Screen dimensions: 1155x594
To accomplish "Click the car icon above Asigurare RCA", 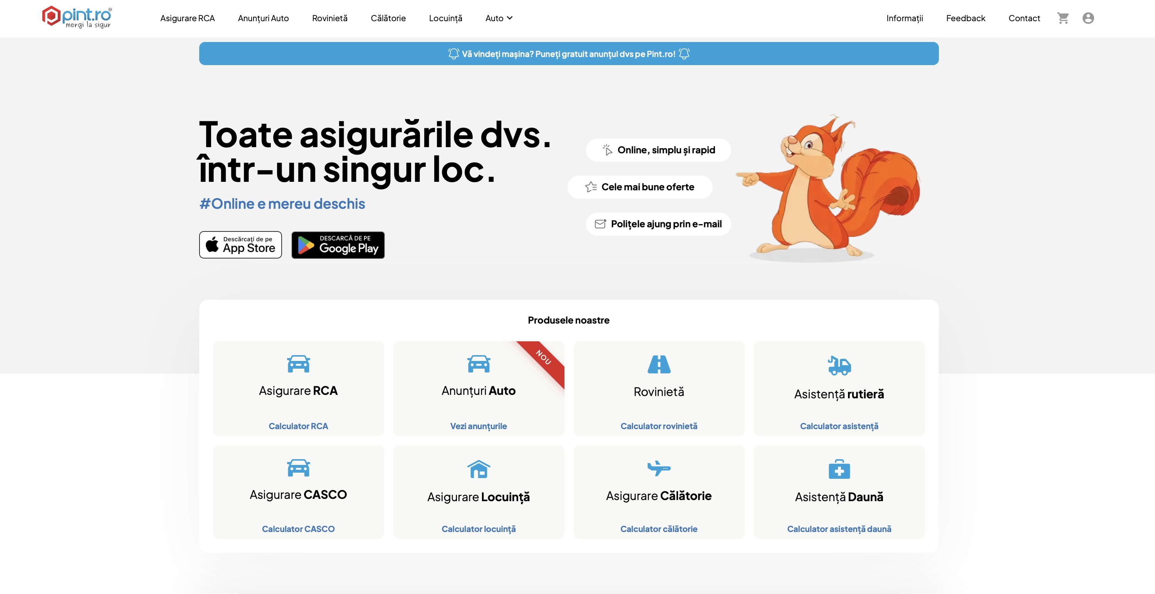I will [x=298, y=364].
